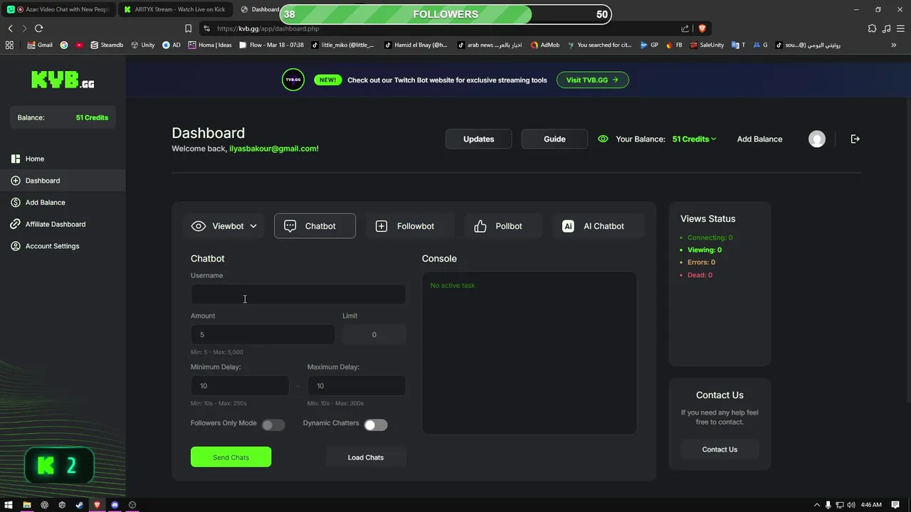The height and width of the screenshot is (512, 911).
Task: Open the browser extensions puzzle icon
Action: coord(872,28)
